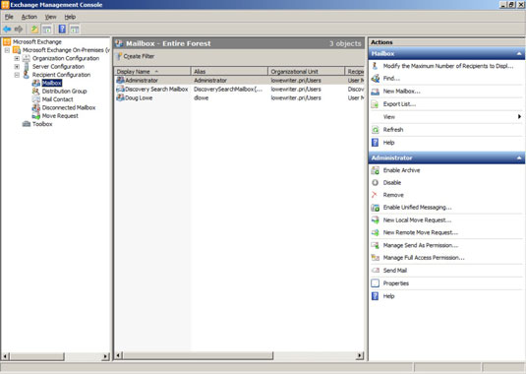Expand the Server Configuration node
The height and width of the screenshot is (374, 526).
17,67
